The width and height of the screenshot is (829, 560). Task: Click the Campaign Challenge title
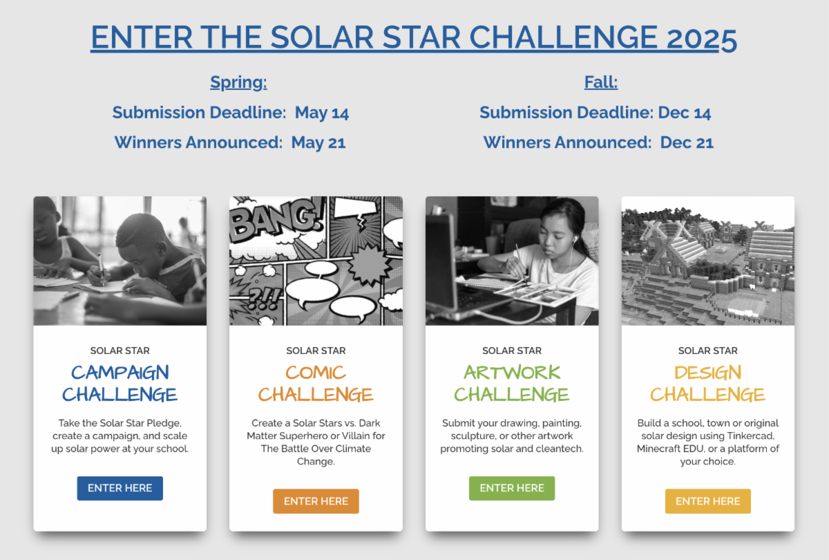(120, 383)
